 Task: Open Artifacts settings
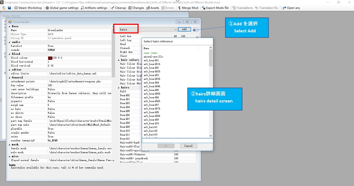coord(94,8)
